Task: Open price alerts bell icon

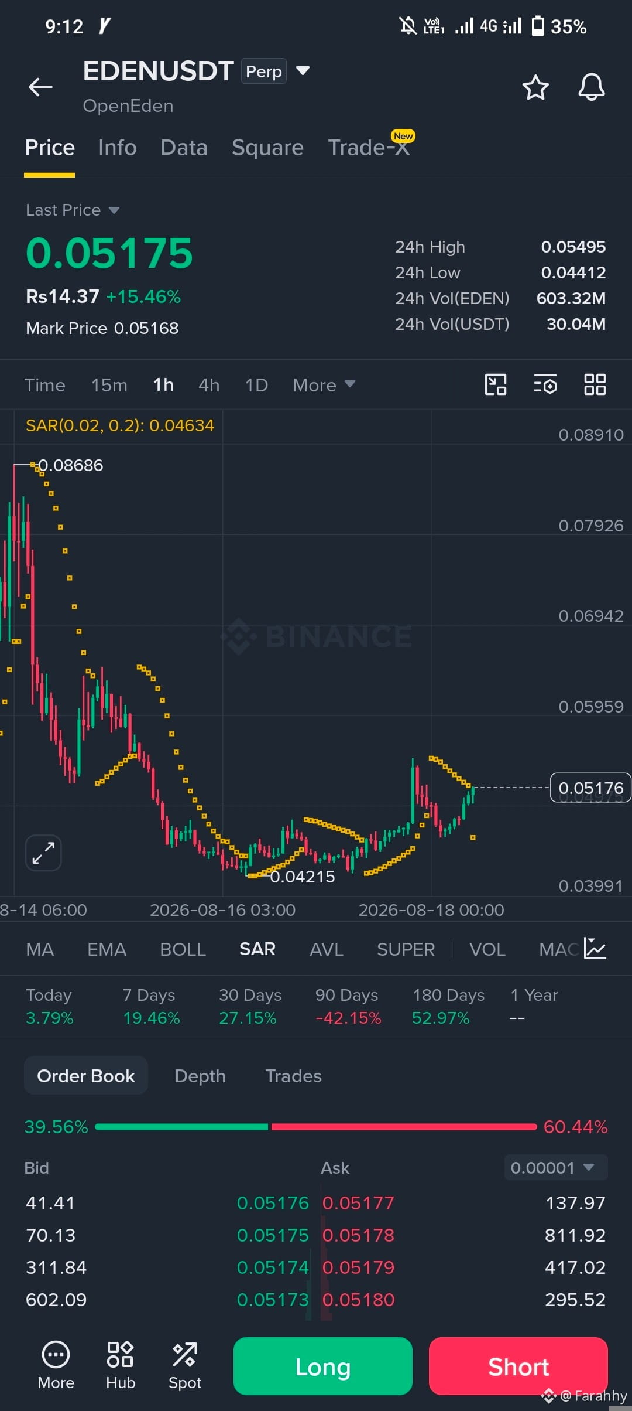Action: [x=592, y=87]
